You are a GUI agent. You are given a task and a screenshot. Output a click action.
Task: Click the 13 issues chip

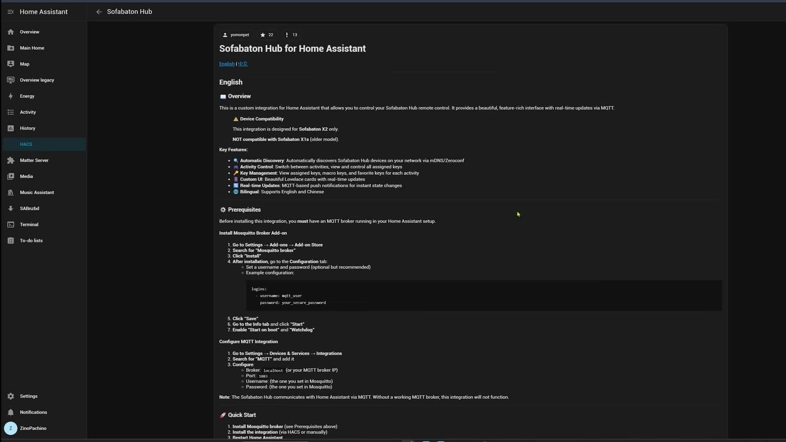tap(291, 35)
